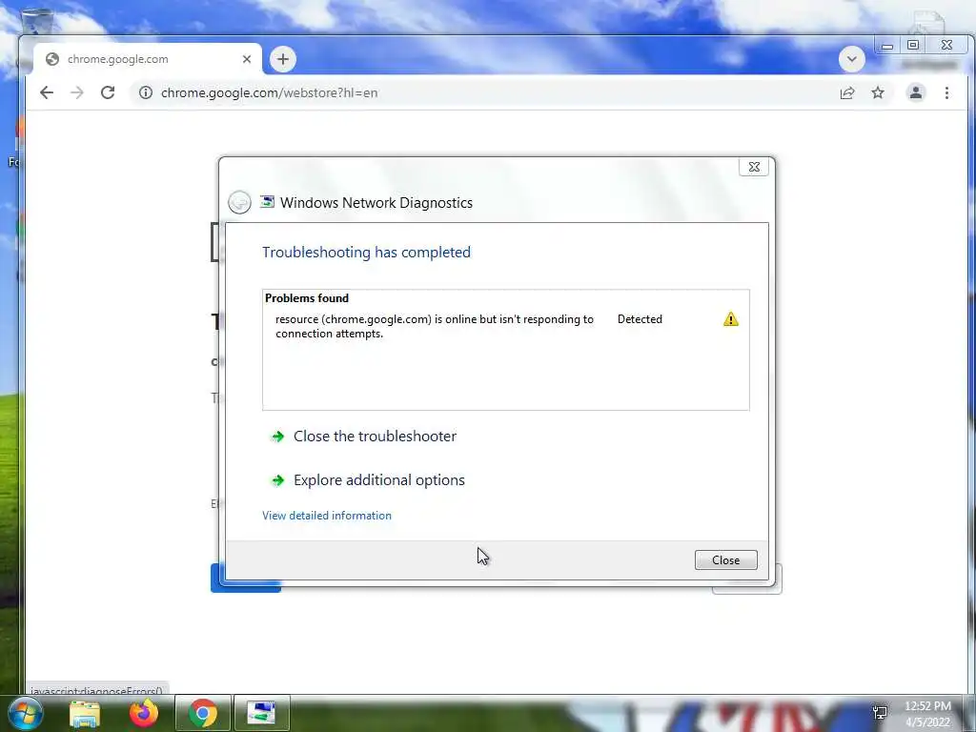Close the chrome.google.com tab
976x732 pixels.
[x=247, y=59]
